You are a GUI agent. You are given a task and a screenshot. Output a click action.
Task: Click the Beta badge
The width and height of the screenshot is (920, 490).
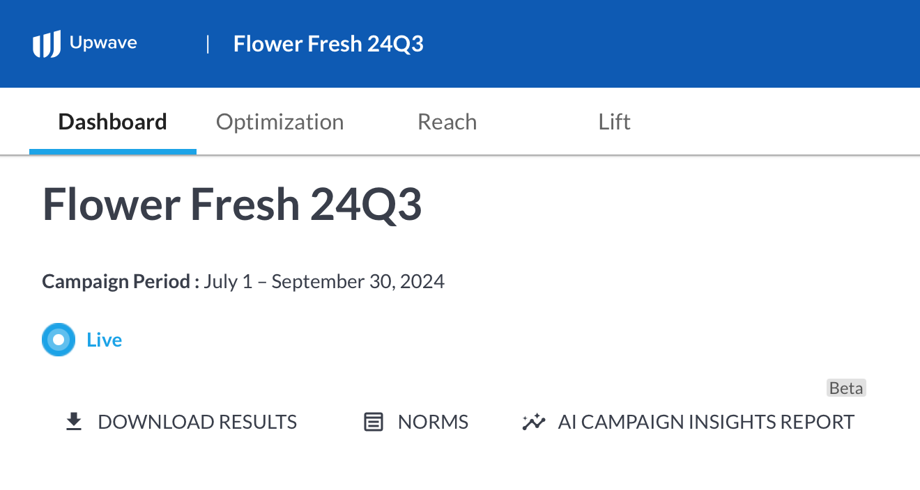click(846, 388)
